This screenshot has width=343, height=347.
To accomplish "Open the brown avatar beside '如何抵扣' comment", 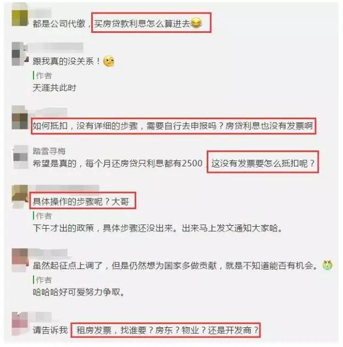I will 20,117.
